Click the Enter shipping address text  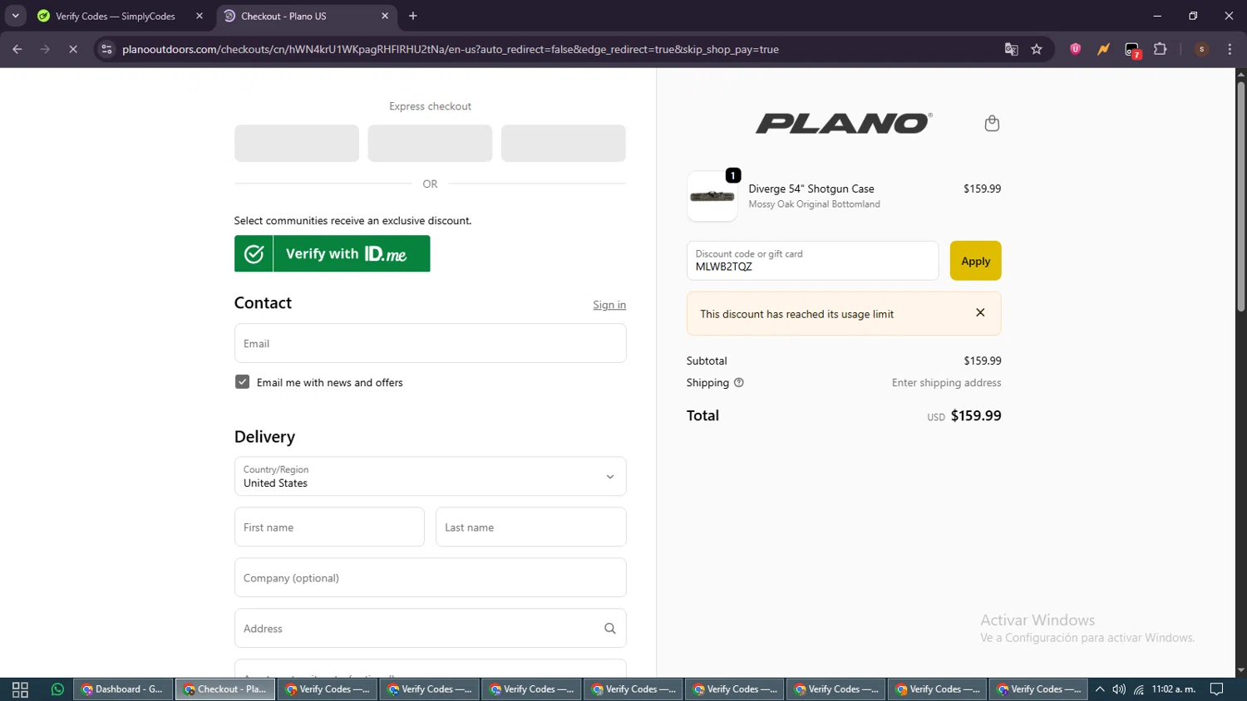coord(946,383)
